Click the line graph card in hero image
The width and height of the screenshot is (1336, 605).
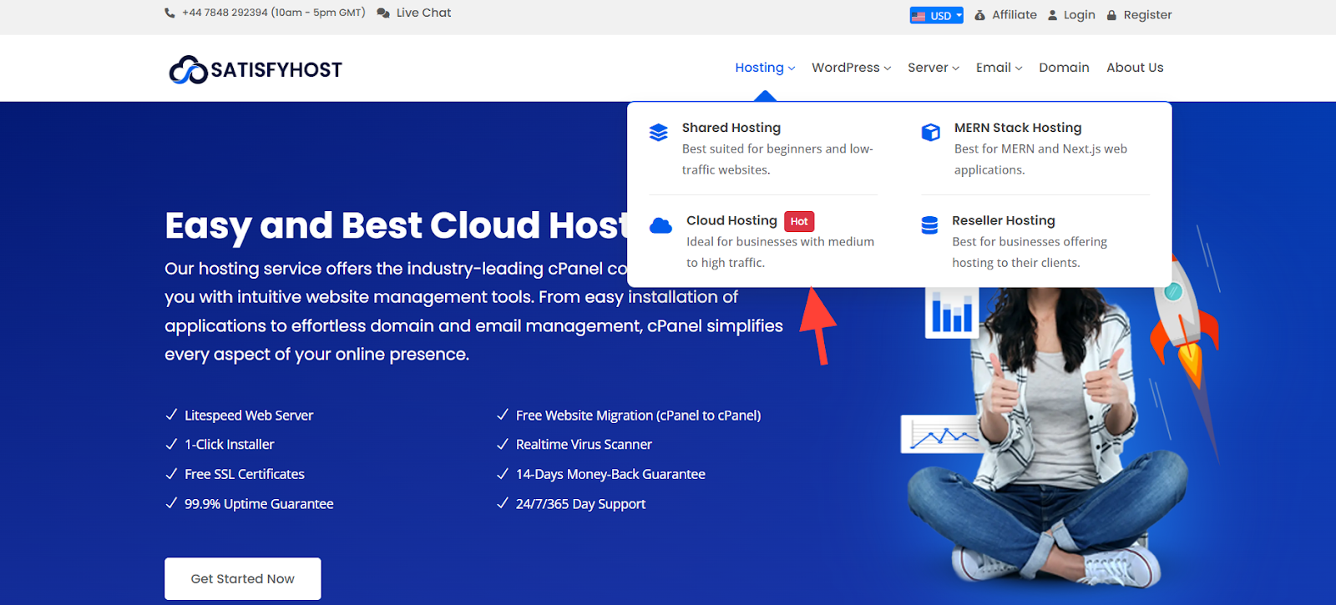point(941,434)
